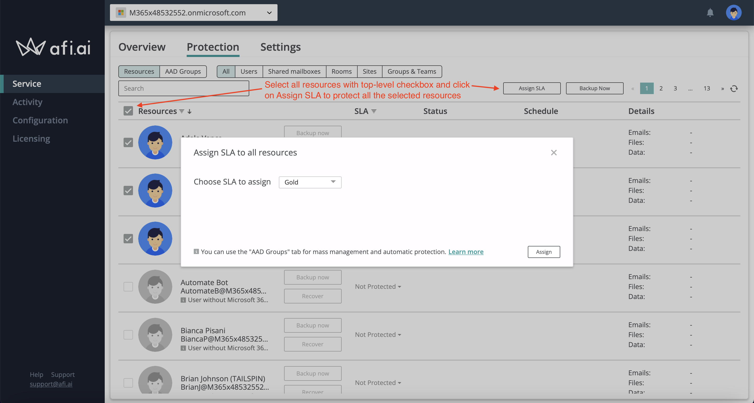Click the info icon under Automate Bot
The width and height of the screenshot is (754, 403).
click(183, 300)
